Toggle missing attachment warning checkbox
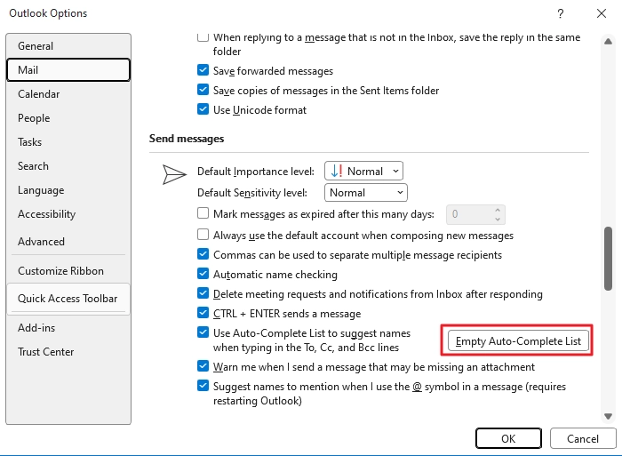This screenshot has width=622, height=456. [x=203, y=366]
